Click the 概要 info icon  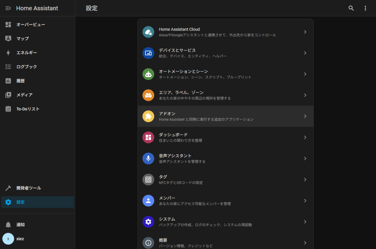point(148,243)
